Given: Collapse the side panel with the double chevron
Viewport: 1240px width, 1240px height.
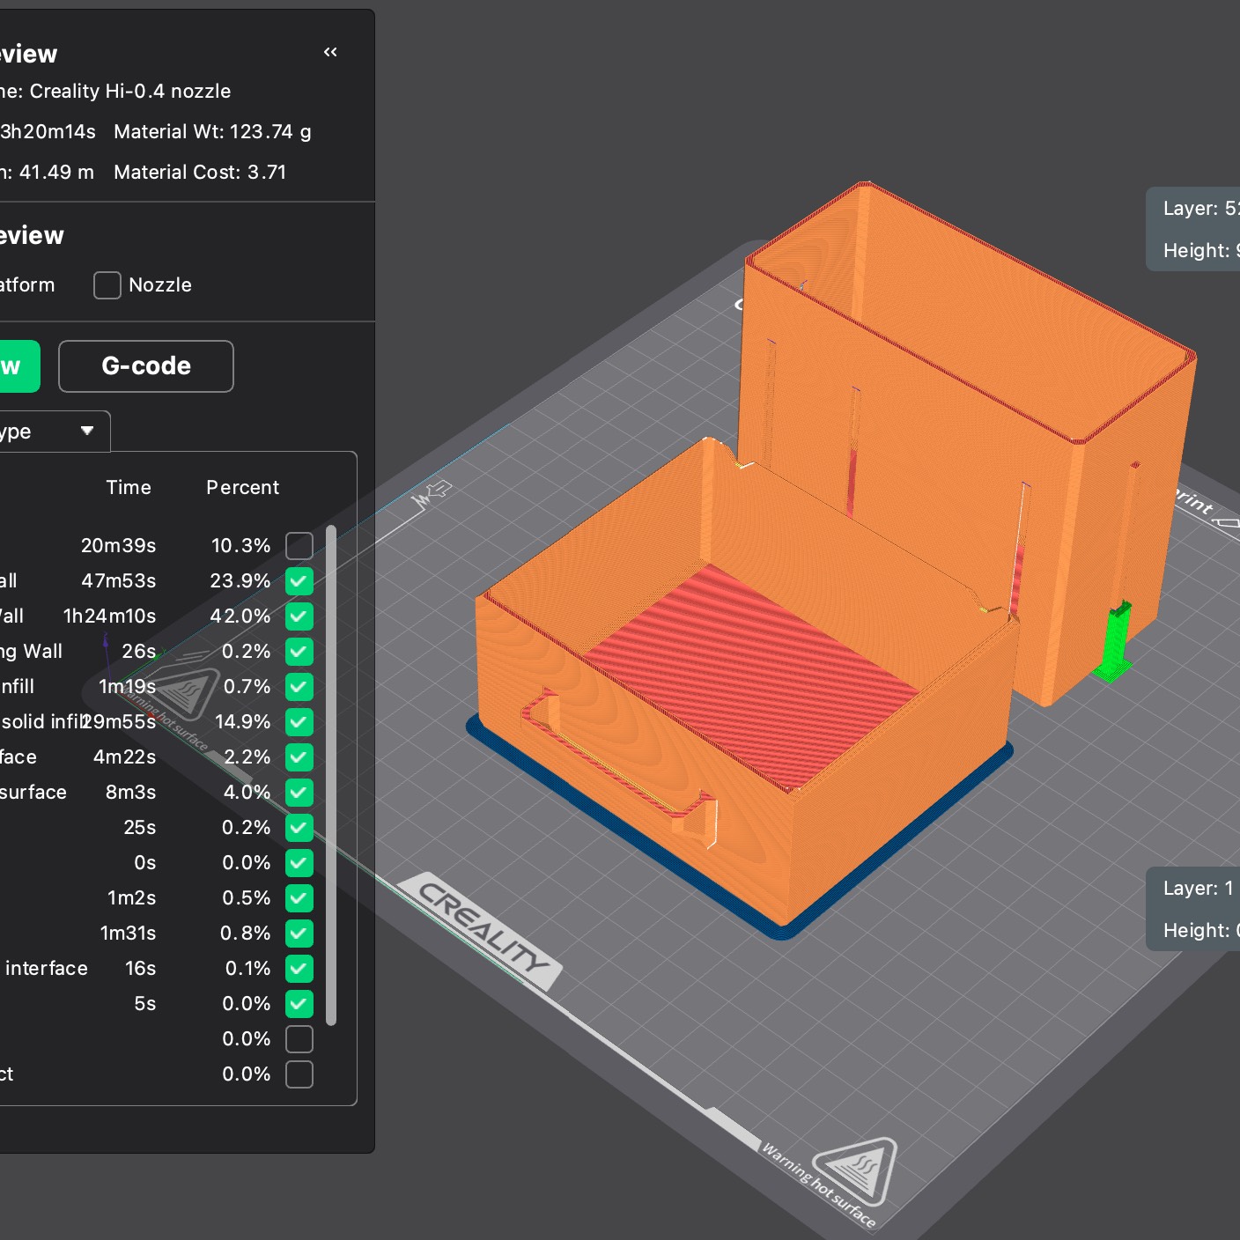Looking at the screenshot, I should (x=330, y=53).
